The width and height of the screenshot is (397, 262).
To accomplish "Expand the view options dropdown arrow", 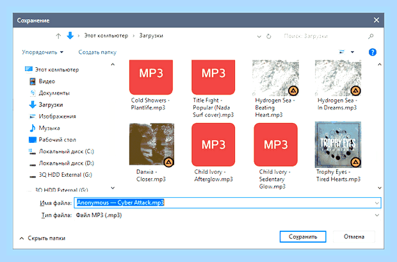I will (x=352, y=52).
